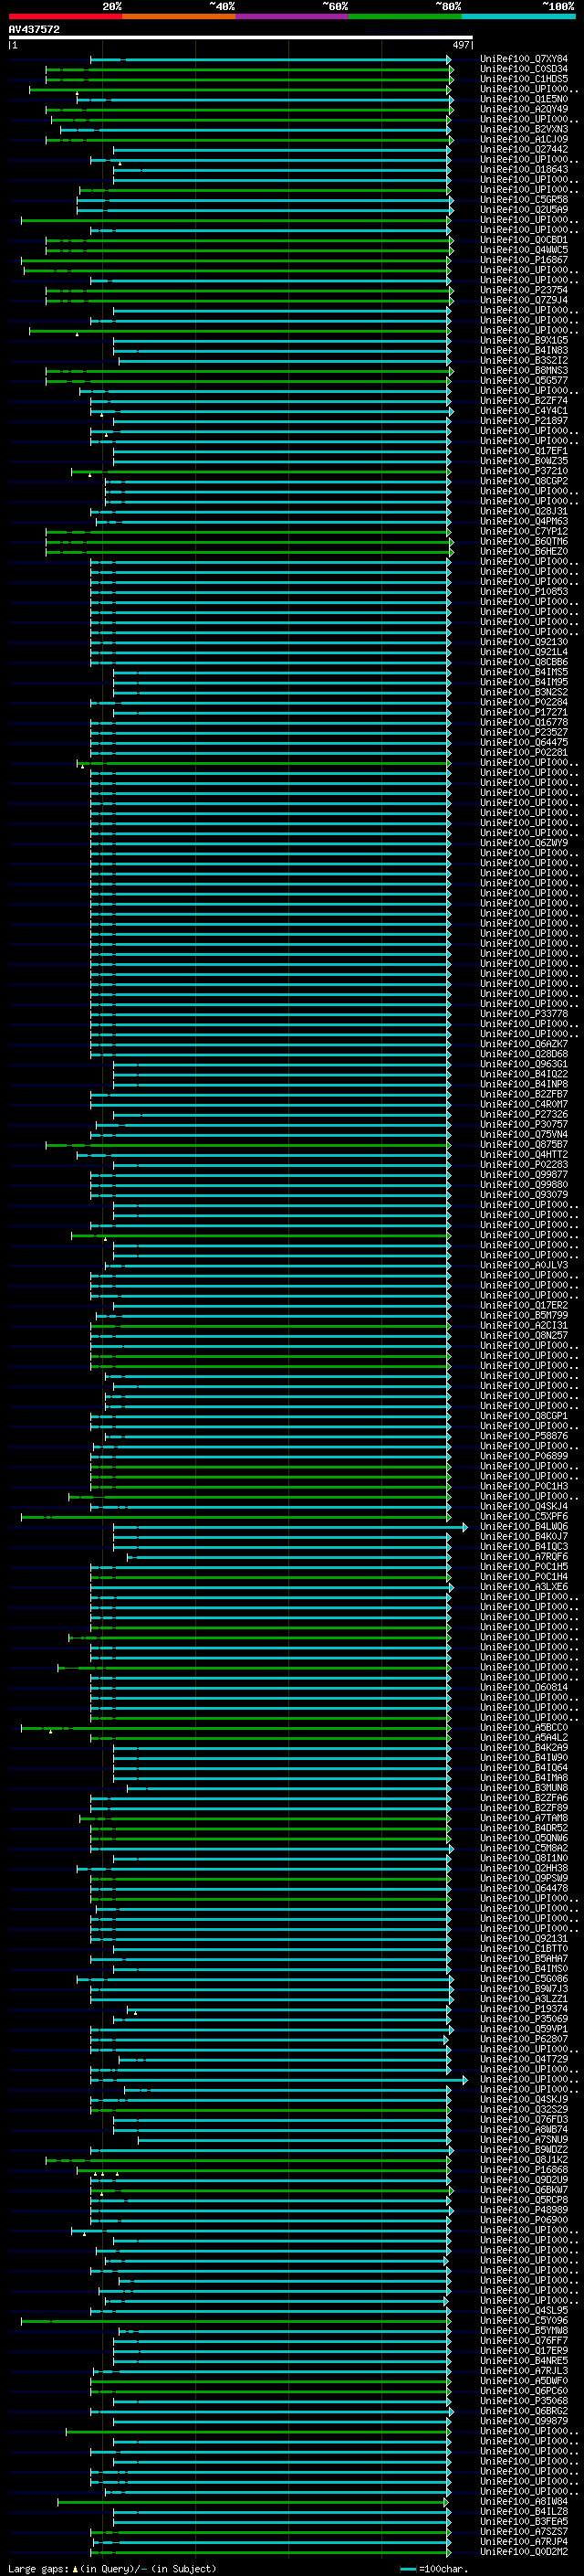Select the UniRef100_B4INP8 label
The height and width of the screenshot is (2576, 584).
[x=524, y=1084]
